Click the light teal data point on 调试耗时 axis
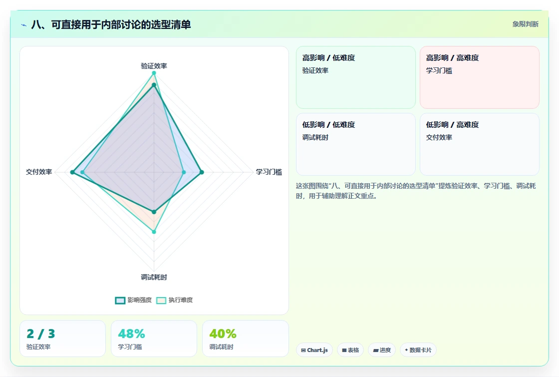 click(154, 232)
